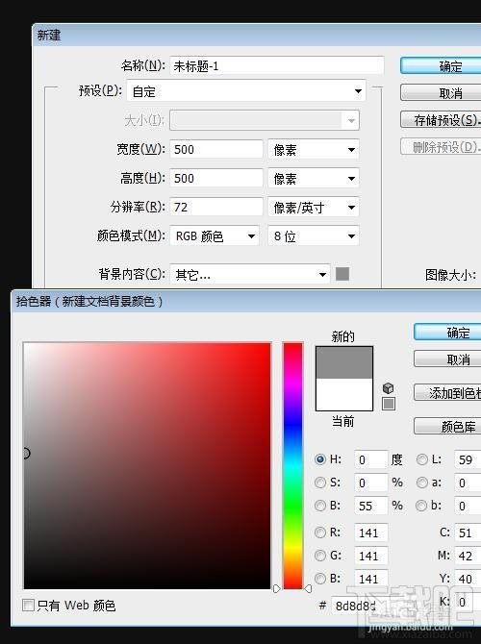Click the web-safe color square swatch
Screen dimensions: 481x644
(389, 404)
